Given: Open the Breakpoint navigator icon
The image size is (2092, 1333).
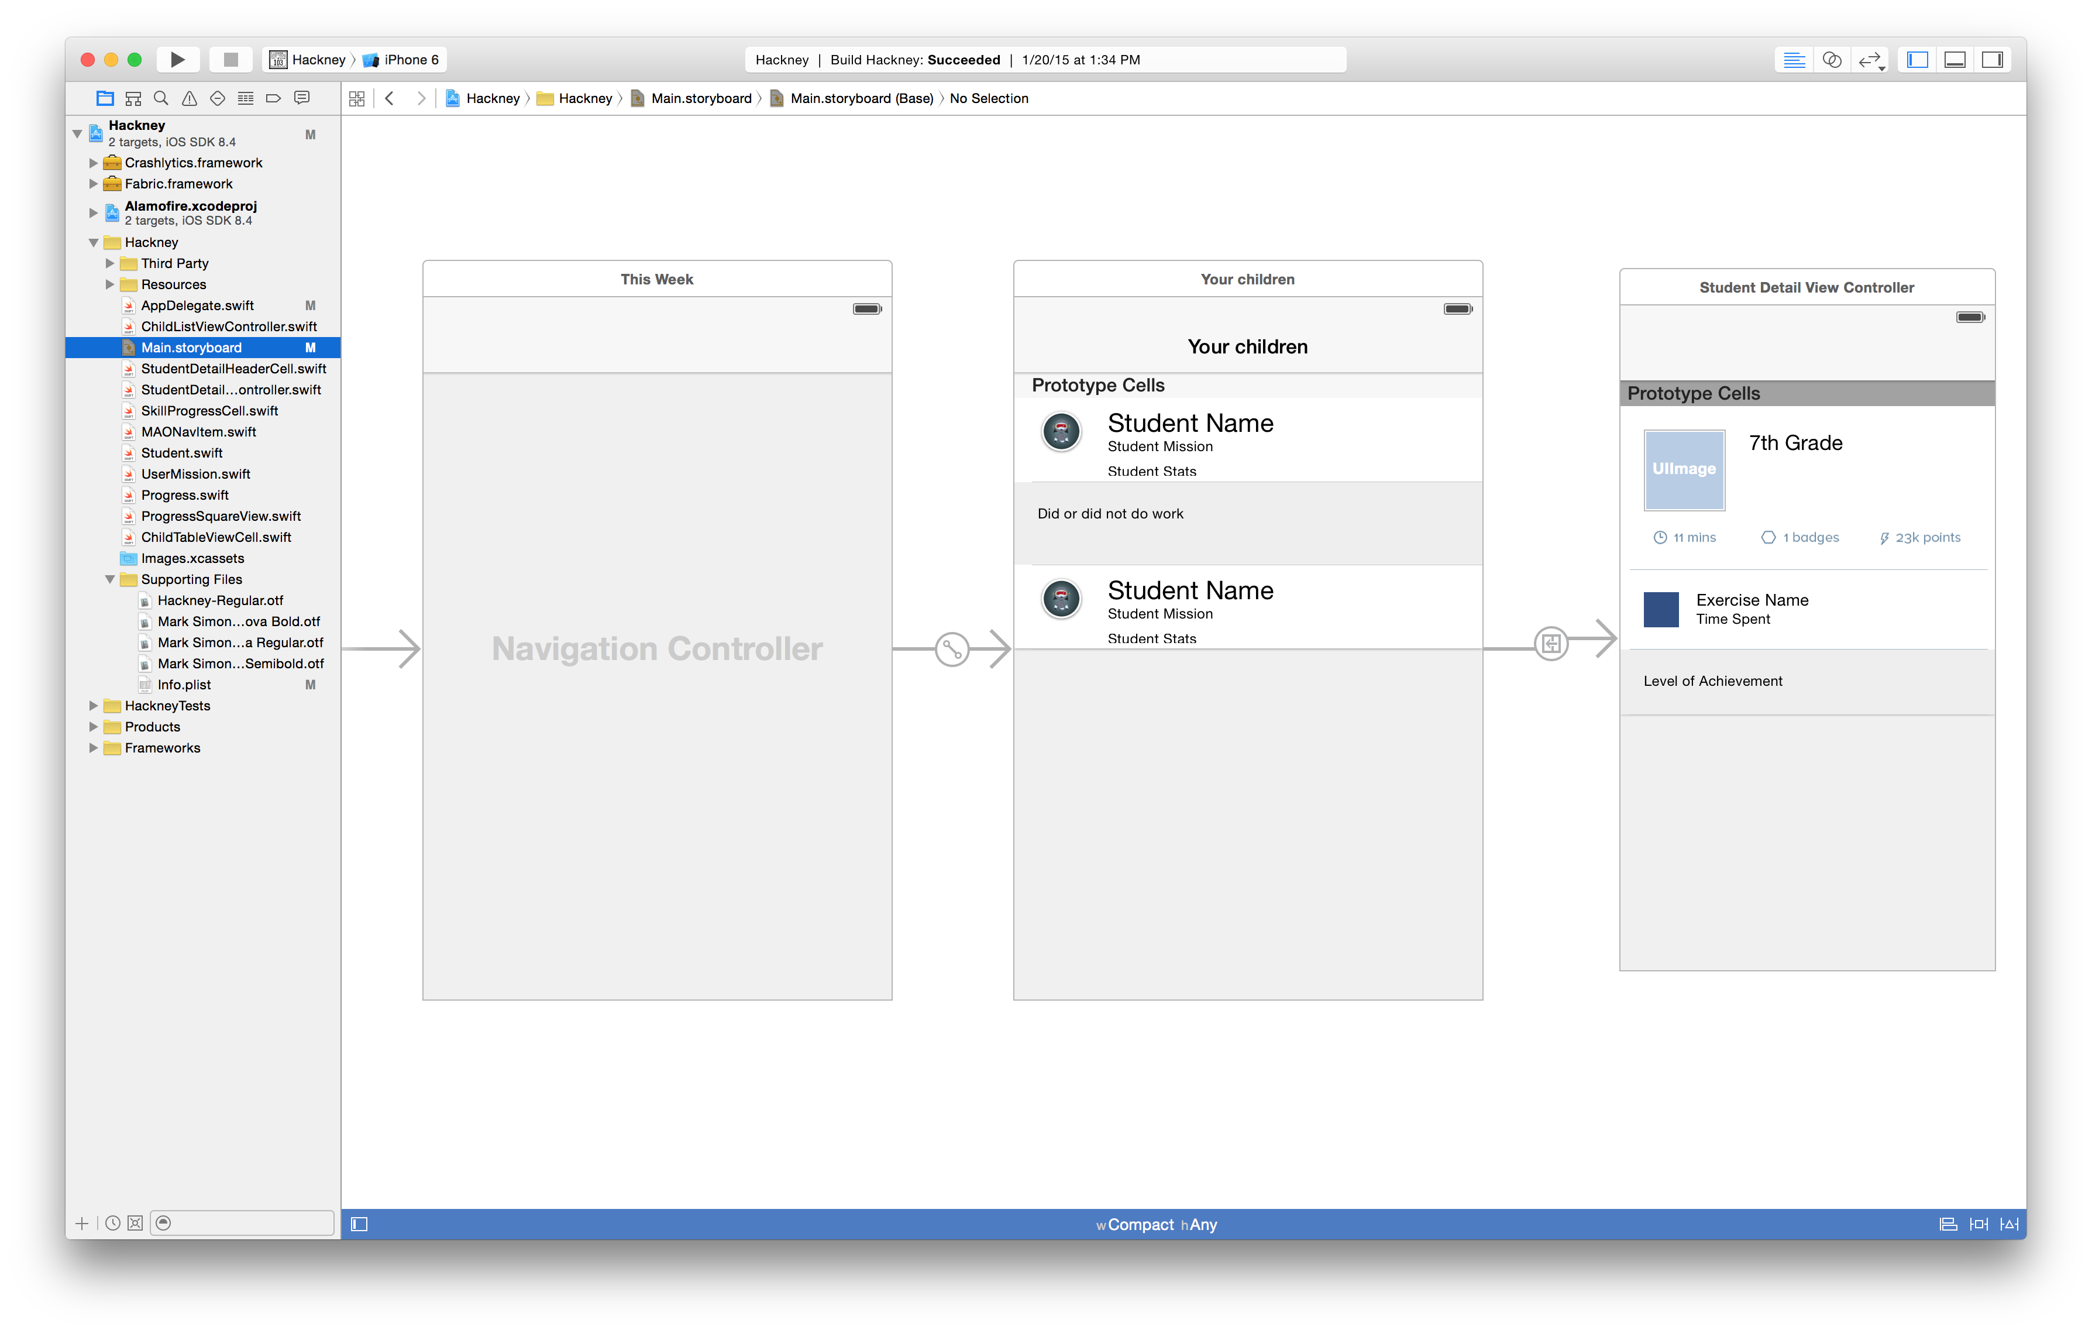Looking at the screenshot, I should [x=274, y=98].
